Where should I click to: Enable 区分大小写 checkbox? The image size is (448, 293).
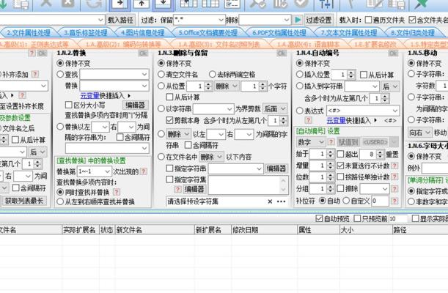click(69, 105)
